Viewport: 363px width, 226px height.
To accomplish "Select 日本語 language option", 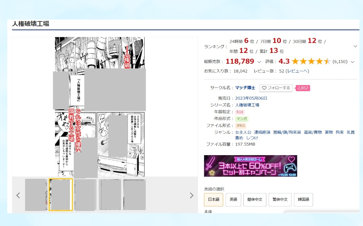I will tap(214, 200).
